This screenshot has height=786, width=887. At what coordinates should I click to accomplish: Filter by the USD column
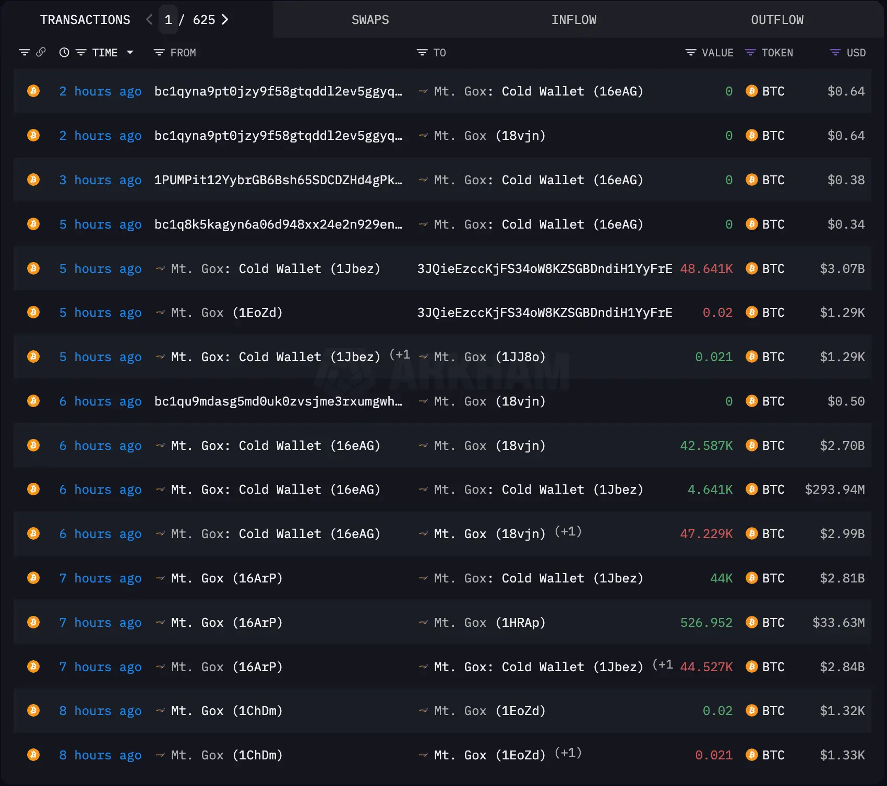[835, 52]
